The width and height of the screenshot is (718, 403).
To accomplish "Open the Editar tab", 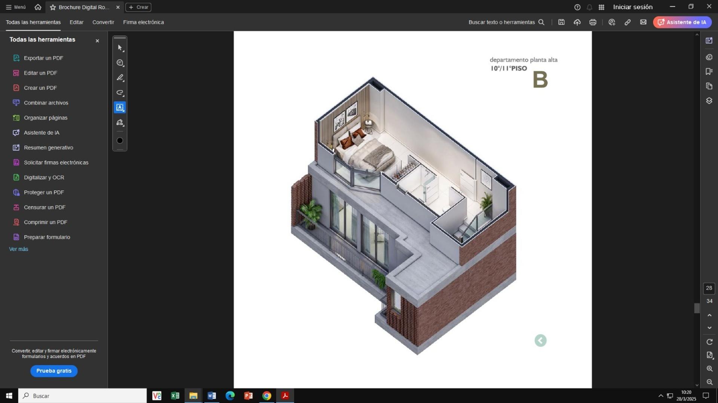I will tap(76, 22).
